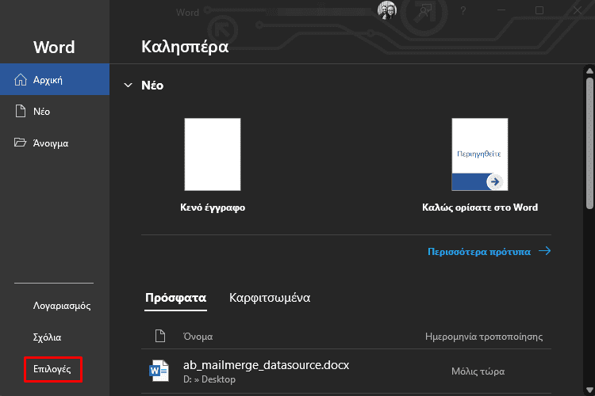Viewport: 595px width, 396px height.
Task: Open Σχόλια feedback page
Action: coord(47,337)
